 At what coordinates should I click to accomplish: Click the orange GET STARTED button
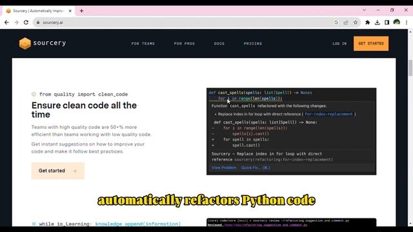coord(371,43)
